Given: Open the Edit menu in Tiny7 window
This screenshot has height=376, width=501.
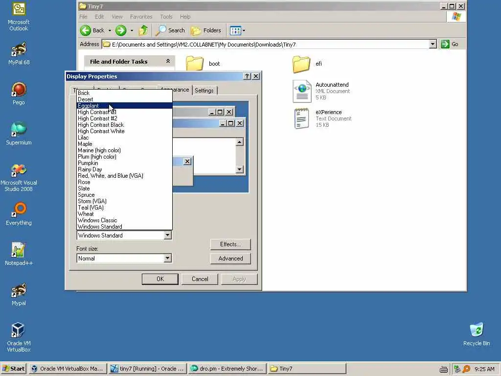Looking at the screenshot, I should (x=99, y=17).
